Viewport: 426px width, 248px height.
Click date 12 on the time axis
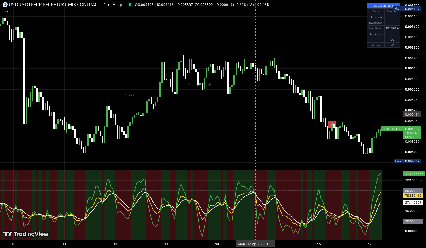click(x=115, y=244)
